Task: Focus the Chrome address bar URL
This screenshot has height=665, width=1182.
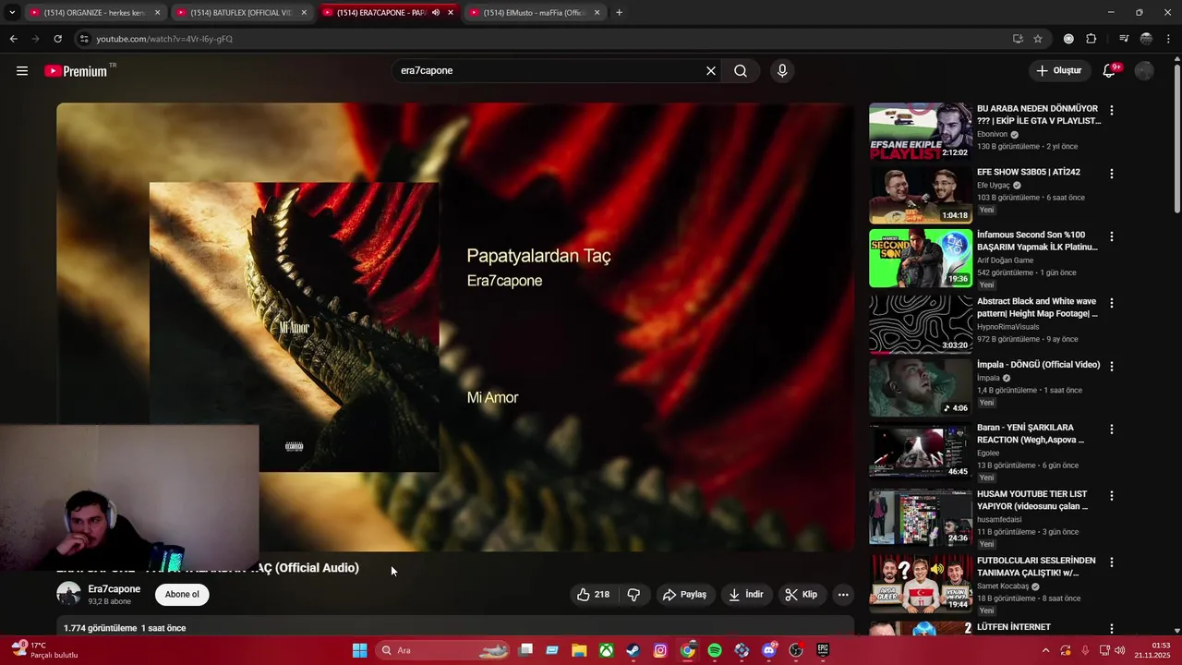Action: point(164,39)
